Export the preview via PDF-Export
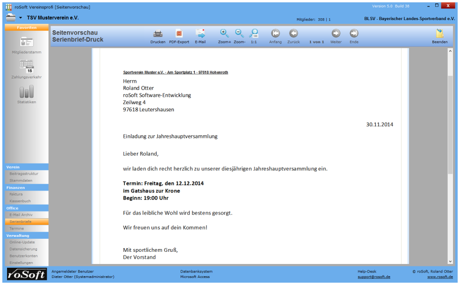This screenshot has height=285, width=460. tap(179, 34)
